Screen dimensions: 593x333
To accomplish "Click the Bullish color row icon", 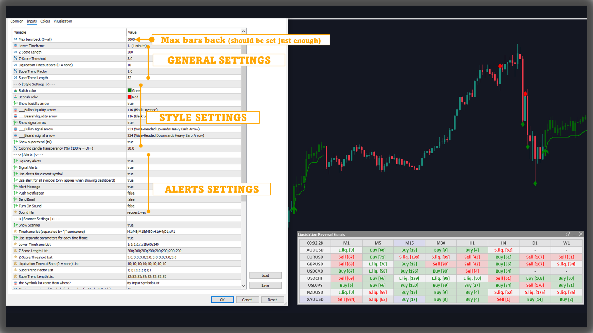I will click(15, 91).
